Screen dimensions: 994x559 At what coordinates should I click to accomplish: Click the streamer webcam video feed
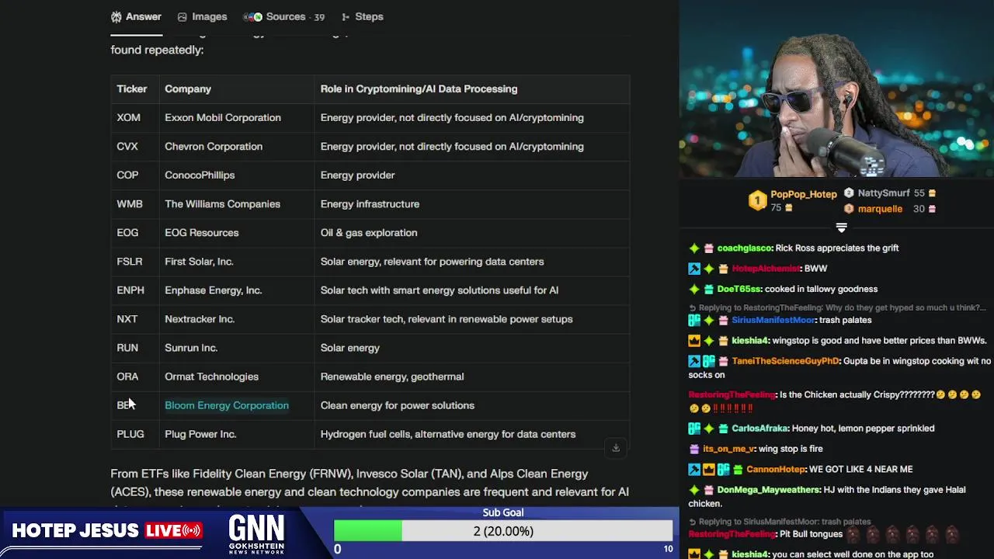point(836,89)
